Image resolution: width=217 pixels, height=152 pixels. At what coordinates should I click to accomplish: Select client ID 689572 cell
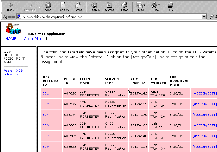70,104
